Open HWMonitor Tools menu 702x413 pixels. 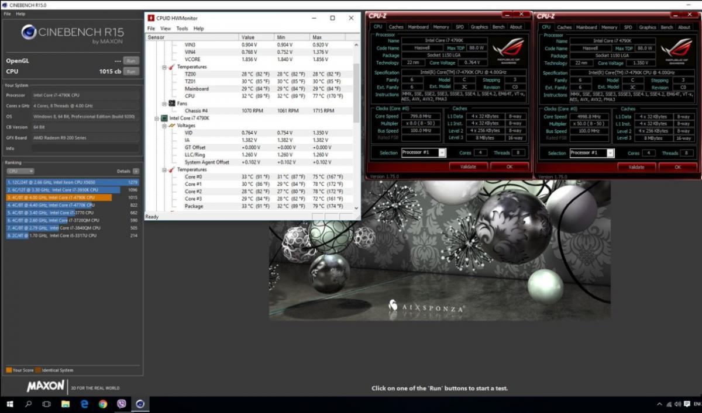[x=183, y=28]
